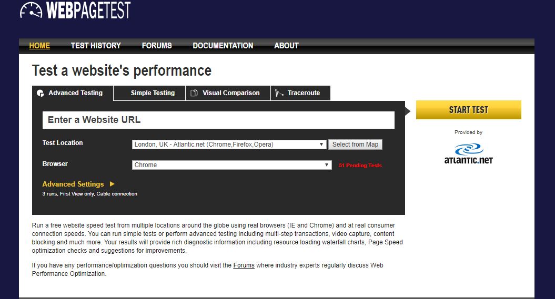Go to the HOME menu item

pos(39,46)
